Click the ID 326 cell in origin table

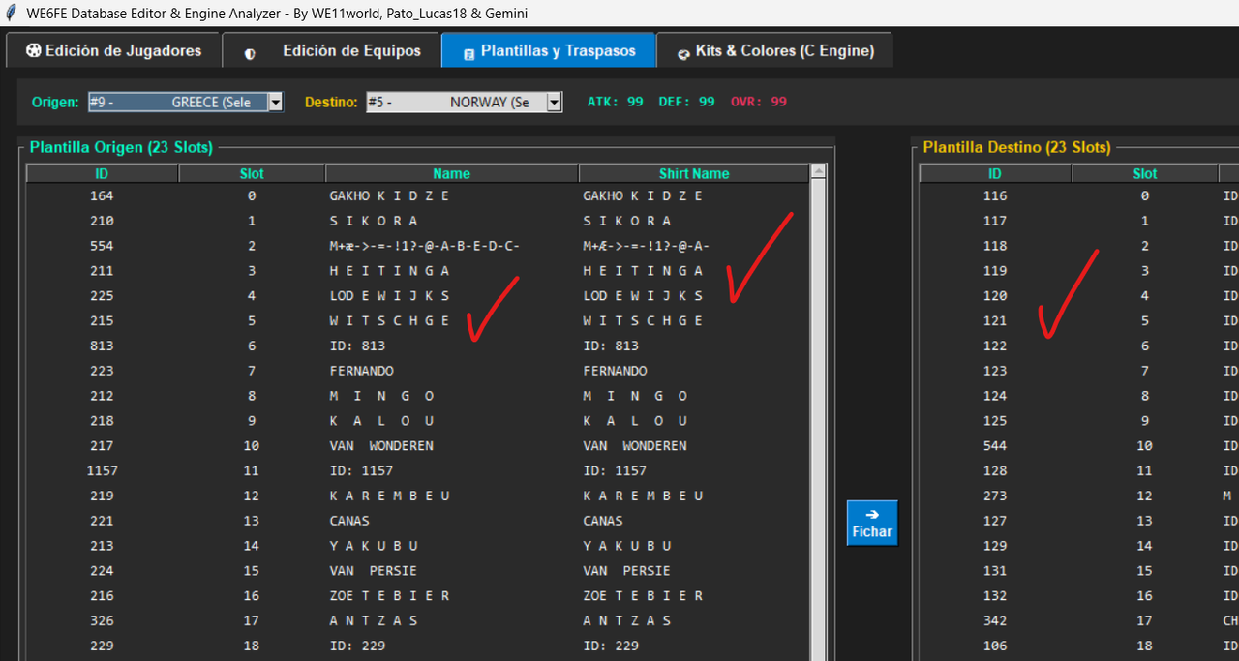(x=102, y=620)
